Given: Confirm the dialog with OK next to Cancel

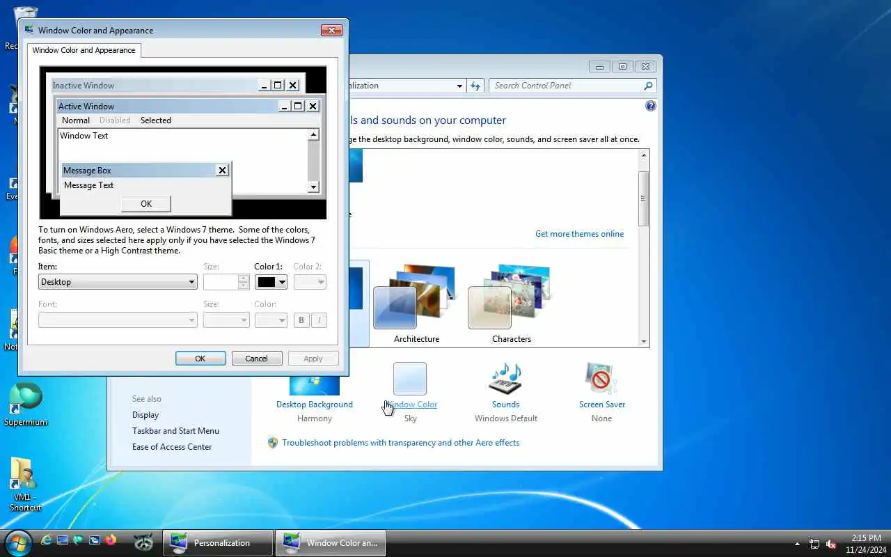Looking at the screenshot, I should tap(200, 359).
